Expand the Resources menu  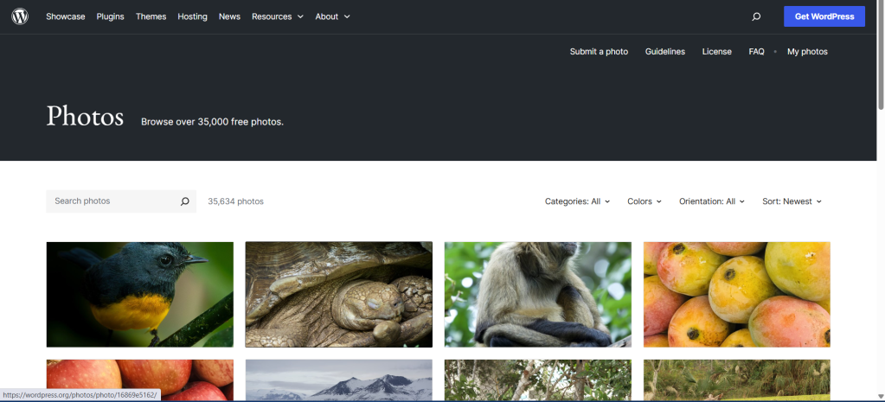click(x=278, y=16)
